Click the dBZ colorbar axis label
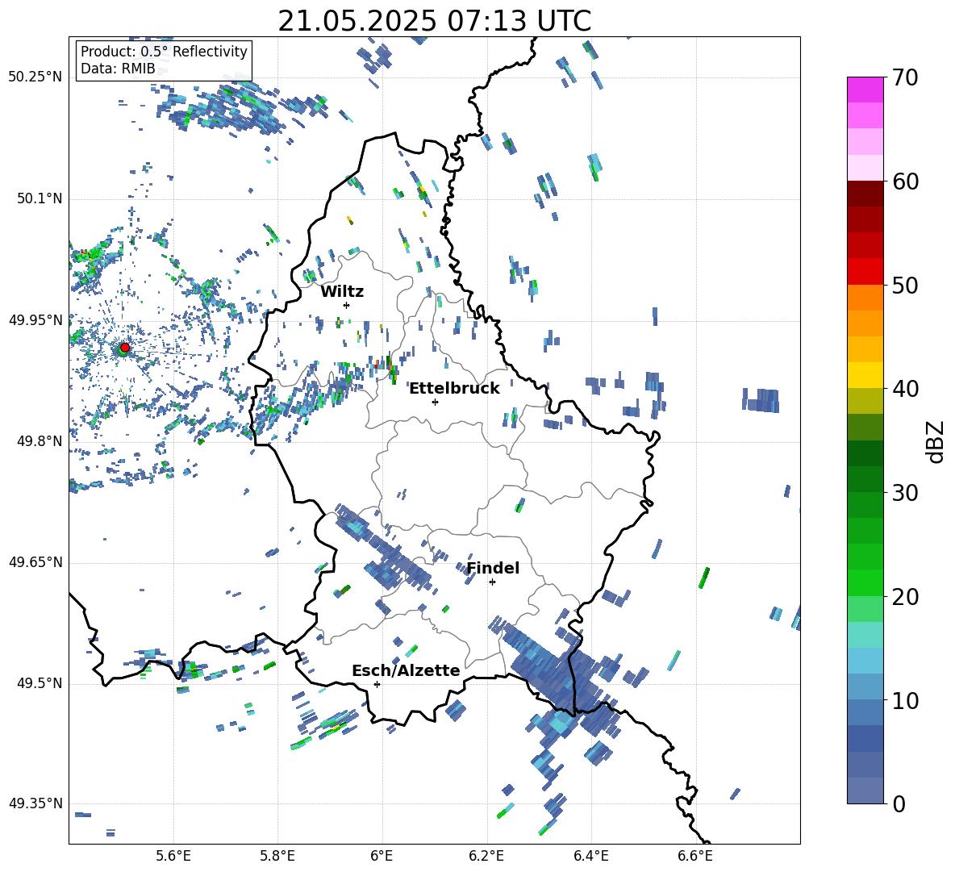The image size is (955, 872). (934, 441)
